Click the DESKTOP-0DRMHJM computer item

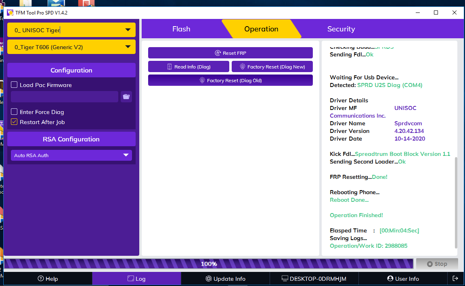click(x=314, y=279)
